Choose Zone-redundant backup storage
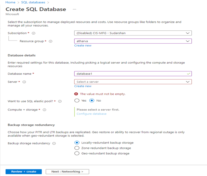Viewport: 207px width, 176px height. coord(77,148)
